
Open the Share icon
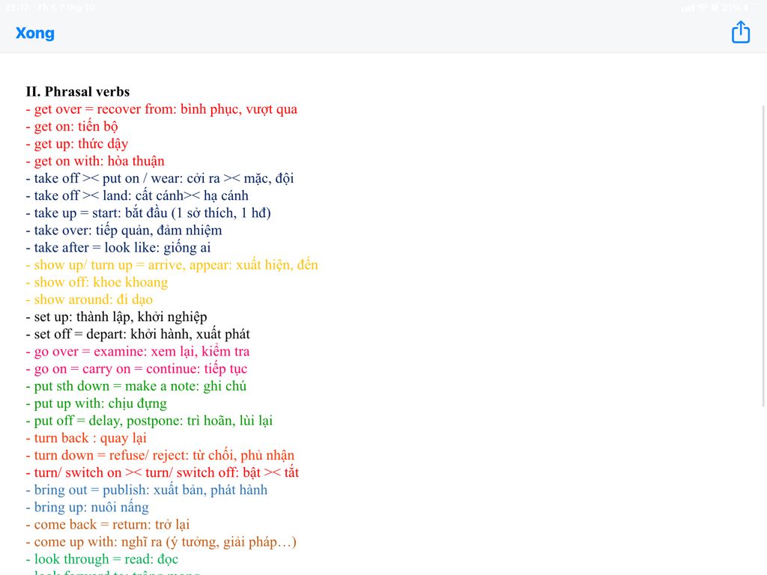(741, 32)
